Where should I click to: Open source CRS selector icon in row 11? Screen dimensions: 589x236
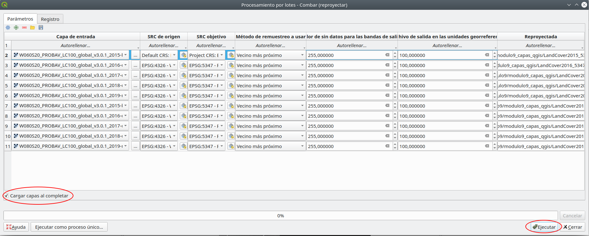click(183, 146)
